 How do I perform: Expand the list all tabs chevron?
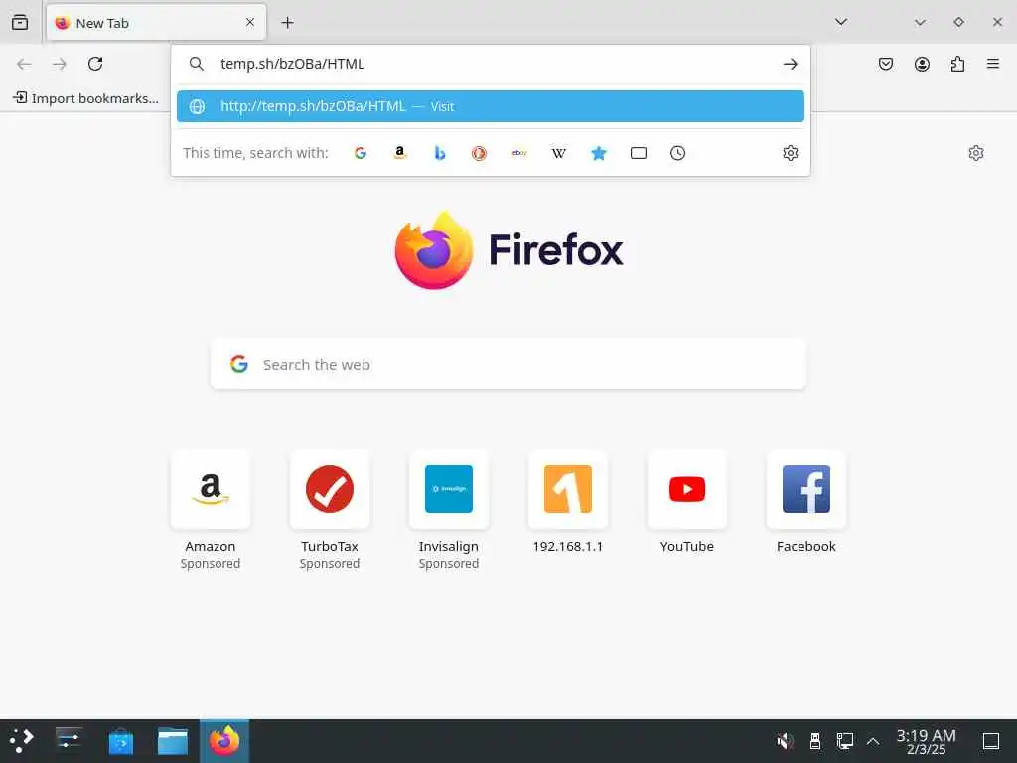coord(841,22)
